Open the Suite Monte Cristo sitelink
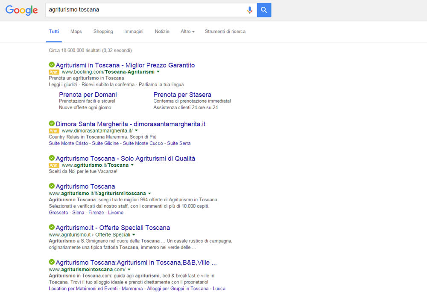This screenshot has height=292, width=427. (68, 143)
